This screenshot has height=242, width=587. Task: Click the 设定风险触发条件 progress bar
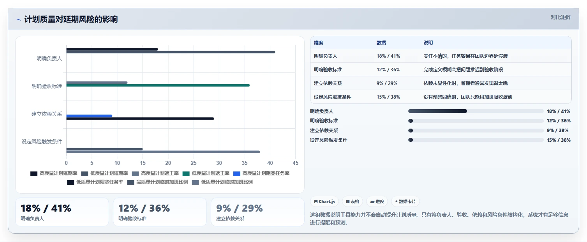476,140
